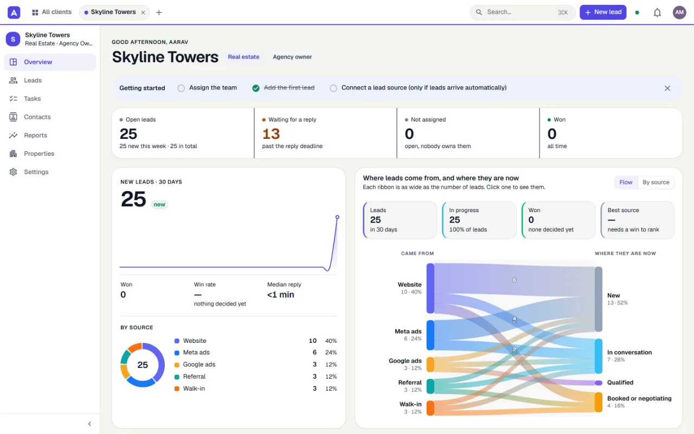Collapse the sidebar with chevron

click(89, 424)
